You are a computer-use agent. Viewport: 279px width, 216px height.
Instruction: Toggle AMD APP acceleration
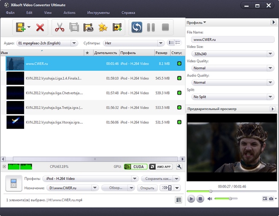(160, 166)
